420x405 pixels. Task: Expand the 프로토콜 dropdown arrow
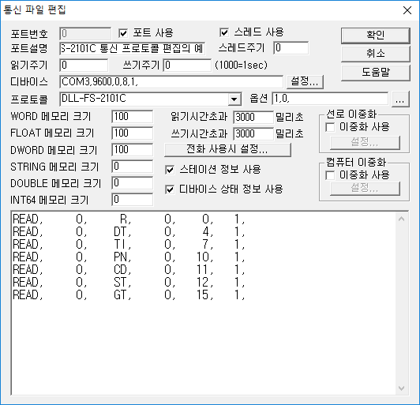[234, 99]
